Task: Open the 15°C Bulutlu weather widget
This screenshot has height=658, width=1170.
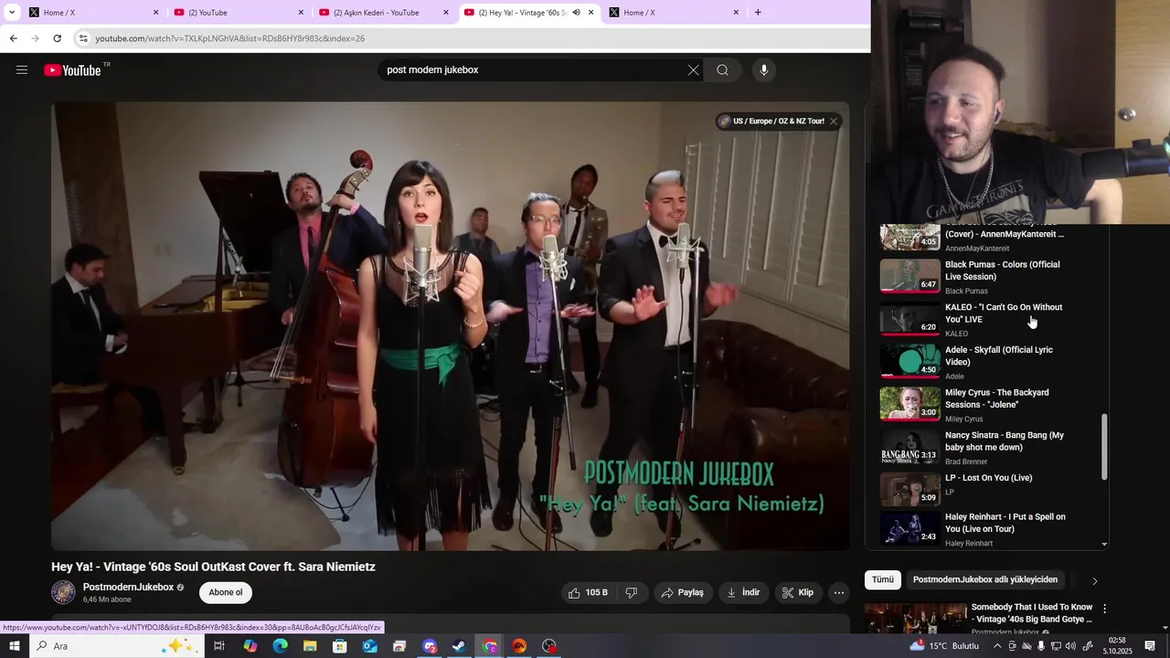Action: coord(943,646)
